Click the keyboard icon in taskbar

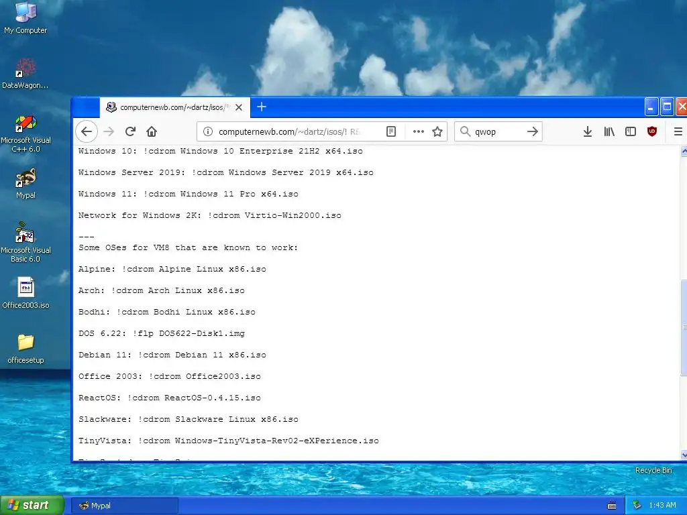[x=612, y=506]
